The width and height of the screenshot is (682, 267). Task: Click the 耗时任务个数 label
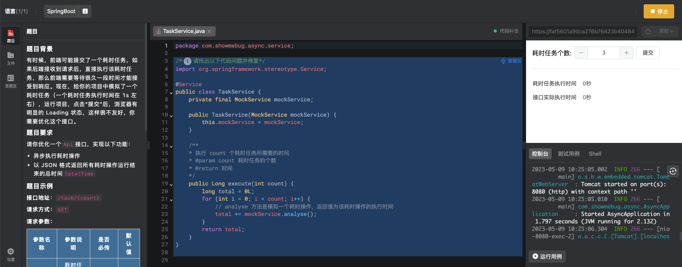click(552, 53)
